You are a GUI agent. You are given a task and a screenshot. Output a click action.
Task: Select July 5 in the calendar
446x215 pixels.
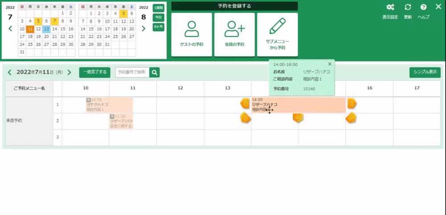tap(38, 21)
